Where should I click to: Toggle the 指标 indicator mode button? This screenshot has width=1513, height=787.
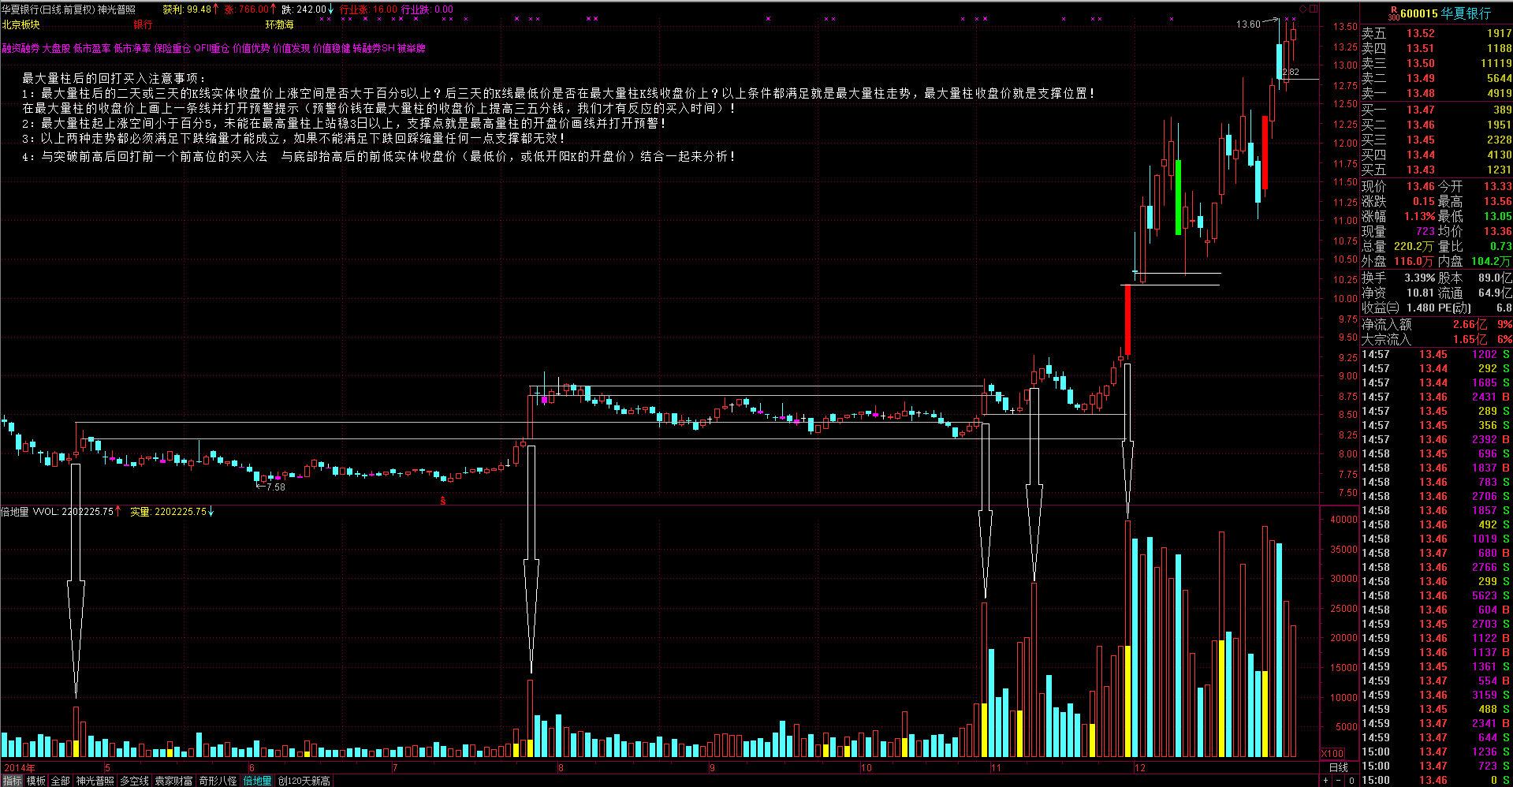[x=12, y=781]
